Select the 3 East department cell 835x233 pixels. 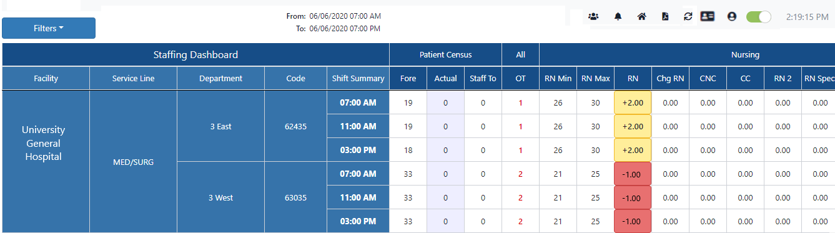tap(220, 126)
